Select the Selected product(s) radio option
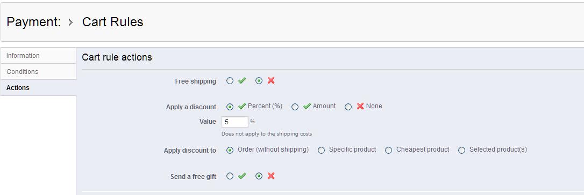Screen dimensions: 584x195 (x=461, y=150)
